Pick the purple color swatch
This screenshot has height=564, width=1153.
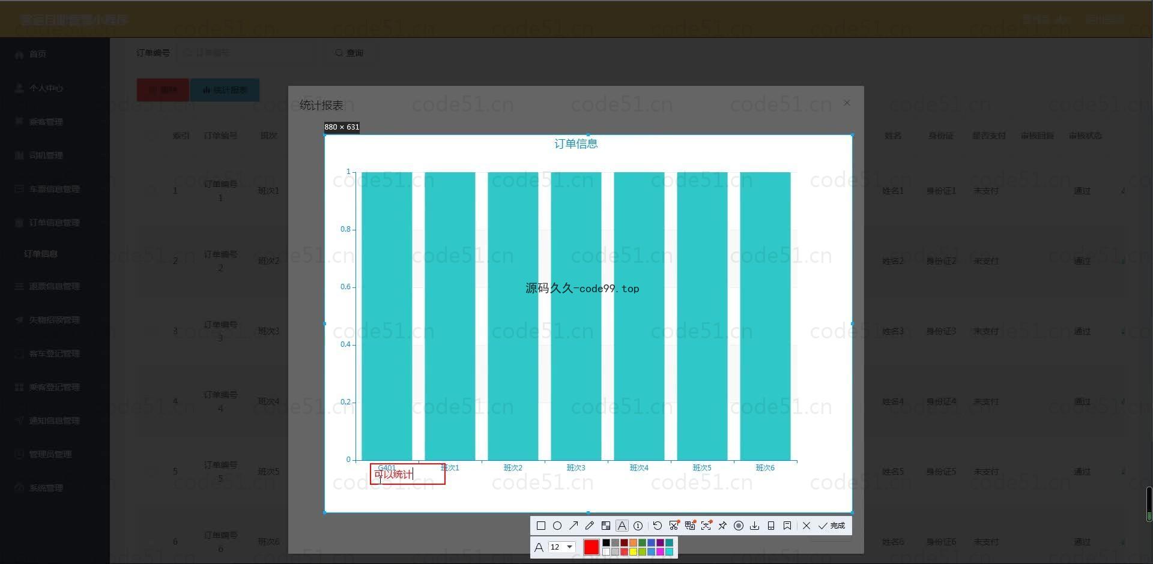pyautogui.click(x=660, y=543)
